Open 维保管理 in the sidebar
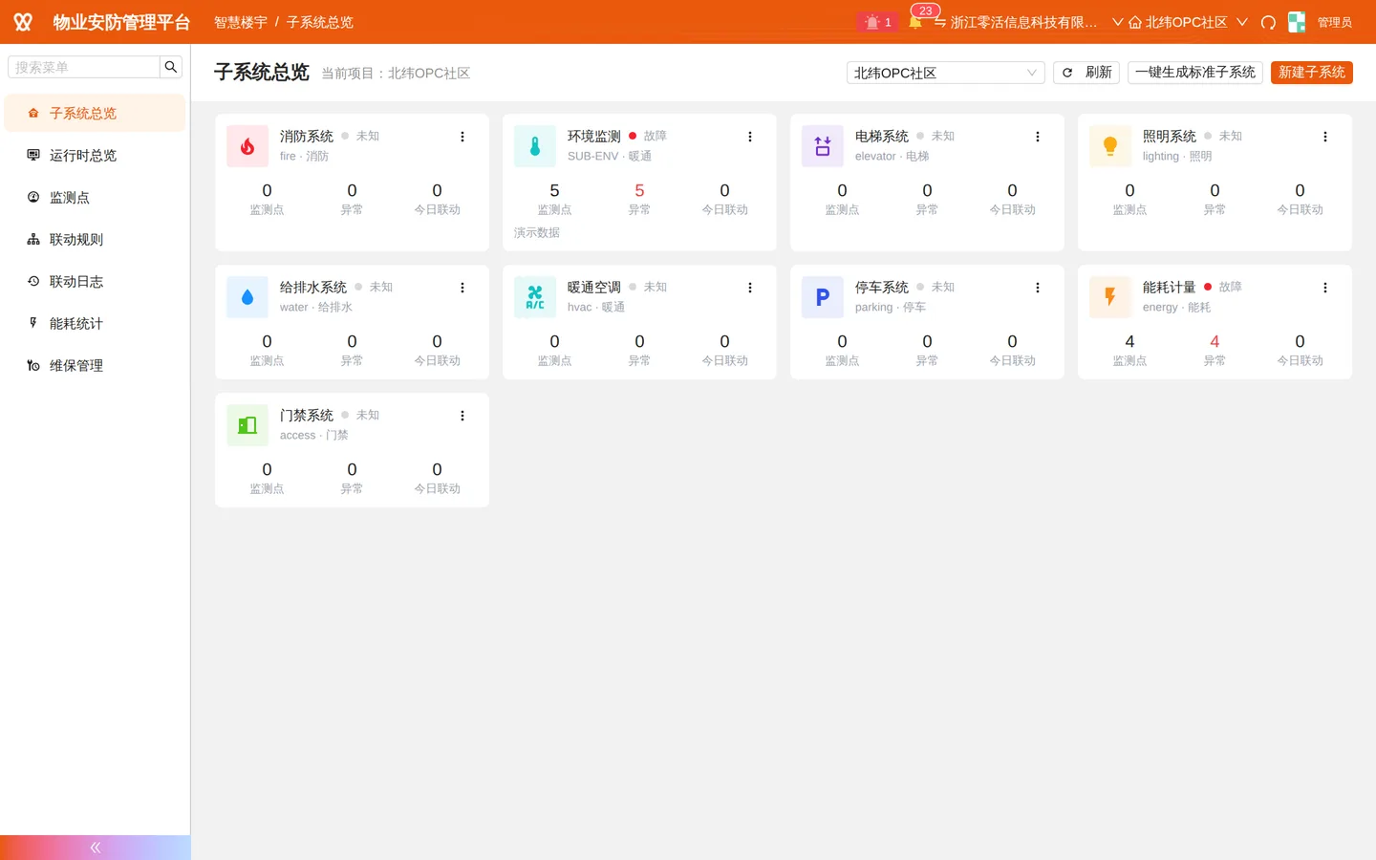 click(x=95, y=365)
